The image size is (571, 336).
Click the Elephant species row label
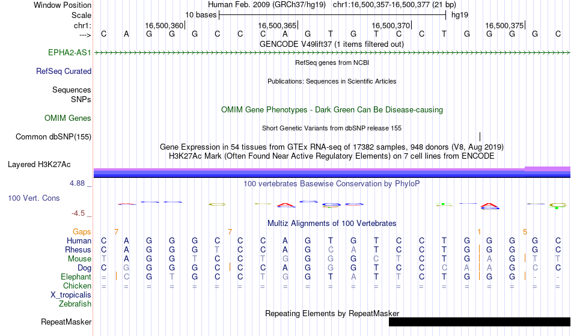click(x=76, y=277)
